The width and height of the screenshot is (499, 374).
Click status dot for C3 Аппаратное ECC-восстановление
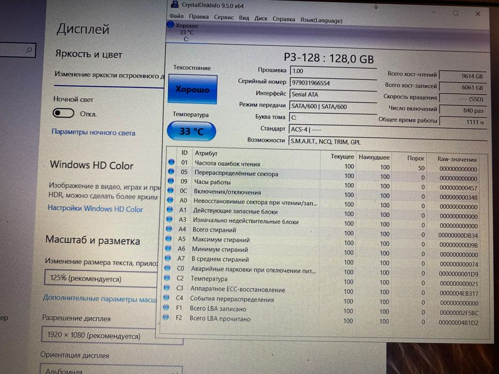point(167,287)
